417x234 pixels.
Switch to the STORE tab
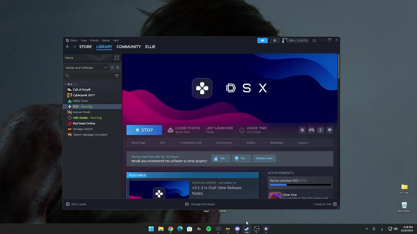pyautogui.click(x=85, y=47)
